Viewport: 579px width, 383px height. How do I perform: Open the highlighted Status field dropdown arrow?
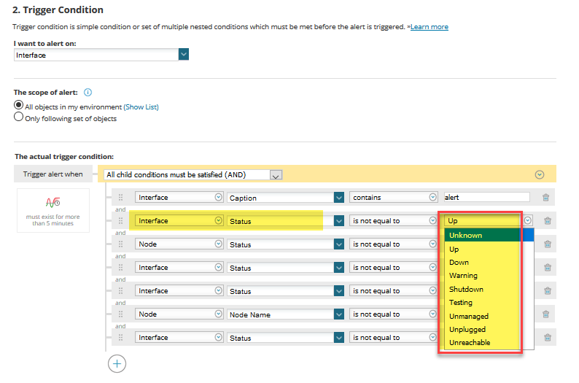[x=338, y=221]
